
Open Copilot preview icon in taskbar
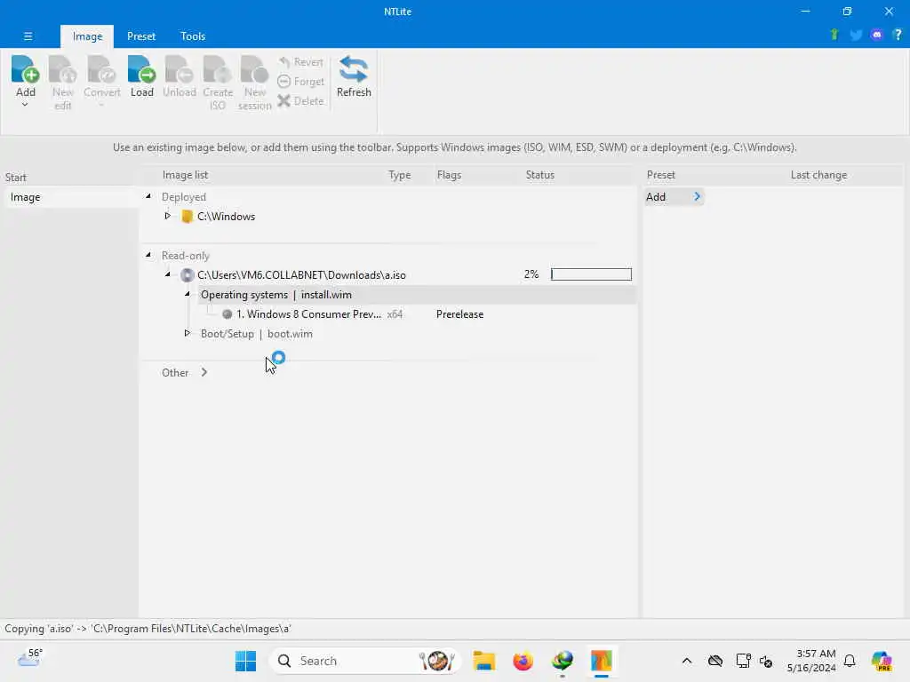[882, 661]
